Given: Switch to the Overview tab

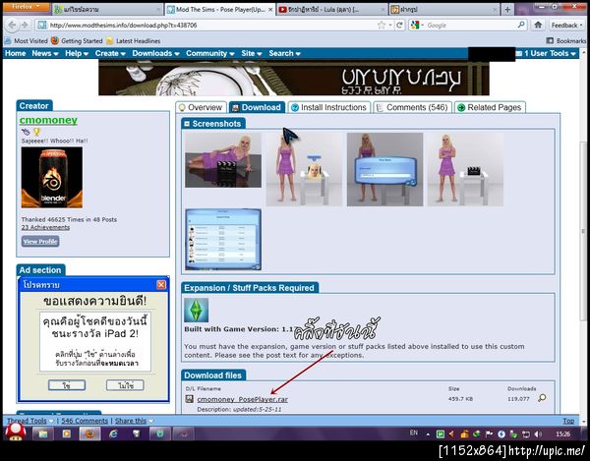Looking at the screenshot, I should pyautogui.click(x=201, y=107).
